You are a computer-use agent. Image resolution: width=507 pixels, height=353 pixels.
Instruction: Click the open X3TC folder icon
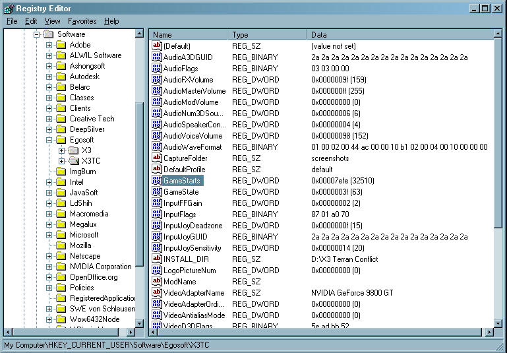[x=74, y=160]
